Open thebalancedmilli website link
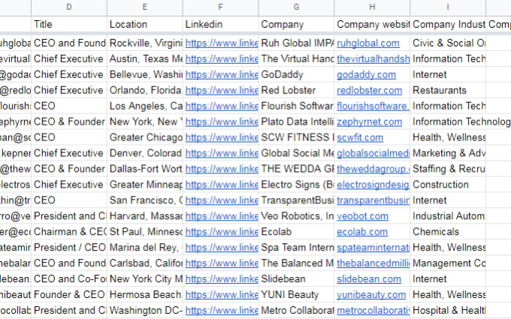 [x=373, y=263]
